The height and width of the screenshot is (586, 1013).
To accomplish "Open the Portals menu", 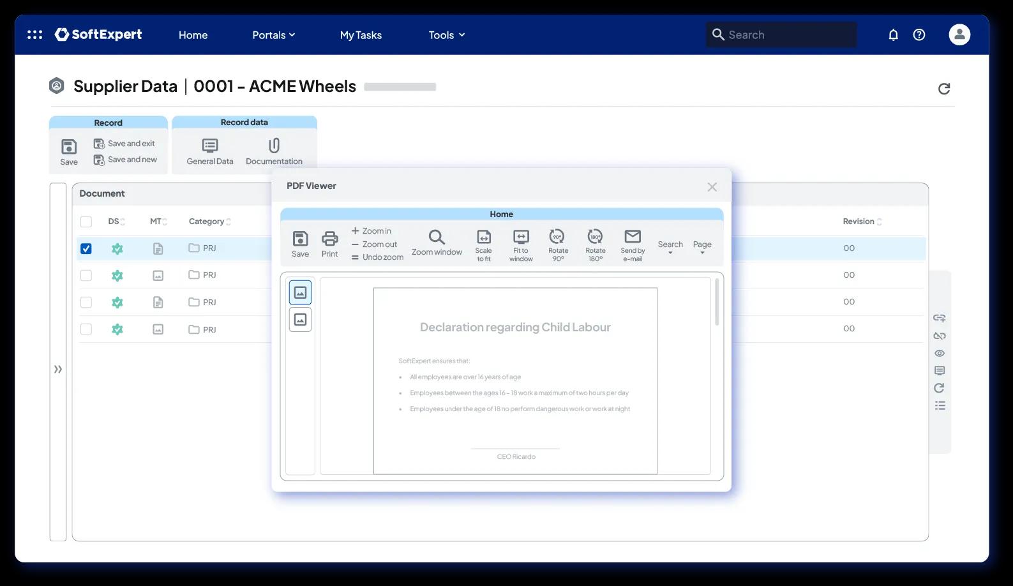I will [273, 35].
